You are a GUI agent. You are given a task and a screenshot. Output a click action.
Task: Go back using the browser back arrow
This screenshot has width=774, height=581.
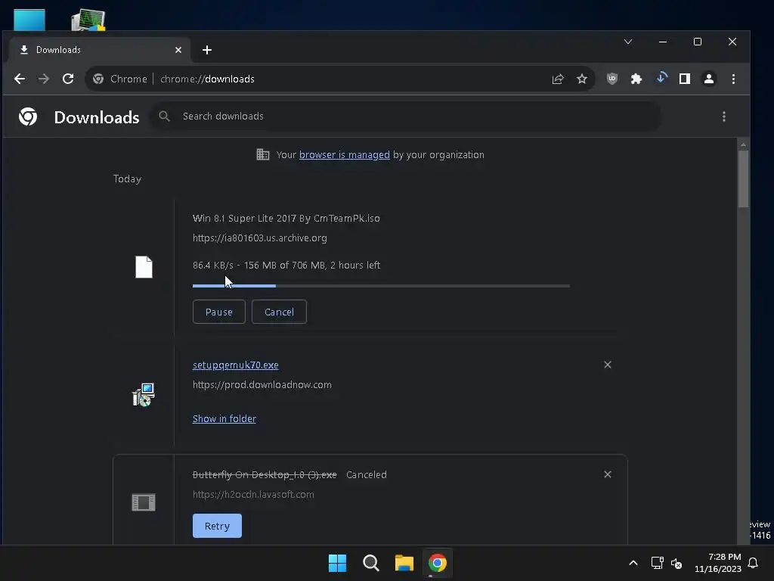pyautogui.click(x=20, y=79)
